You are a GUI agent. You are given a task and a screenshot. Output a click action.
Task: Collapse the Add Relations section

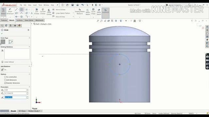29,66
